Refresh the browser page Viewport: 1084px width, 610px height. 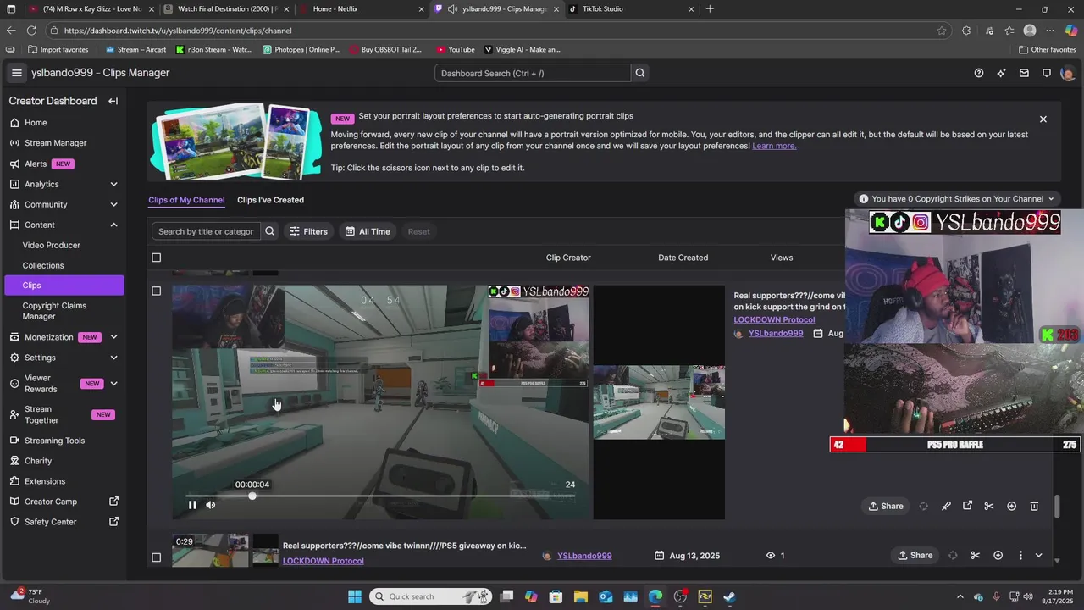(31, 30)
